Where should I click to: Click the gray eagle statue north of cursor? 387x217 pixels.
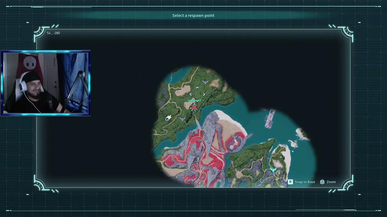[205, 82]
